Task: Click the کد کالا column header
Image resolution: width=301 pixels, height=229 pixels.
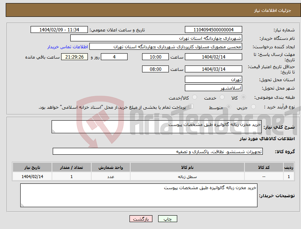Action: [x=264, y=167]
